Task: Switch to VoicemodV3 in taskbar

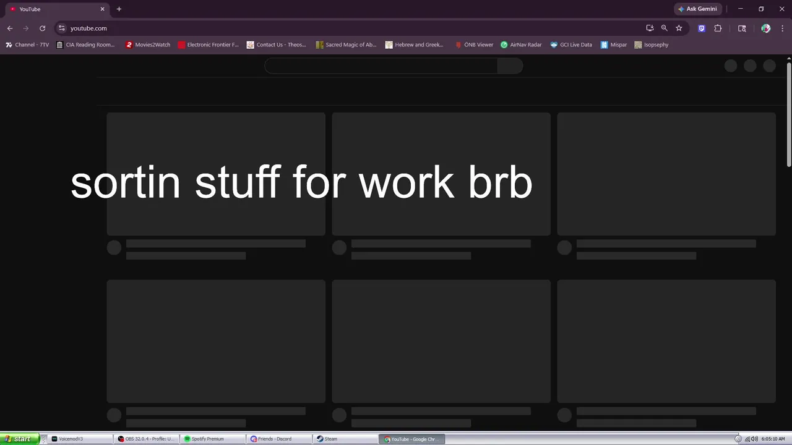Action: [x=80, y=439]
